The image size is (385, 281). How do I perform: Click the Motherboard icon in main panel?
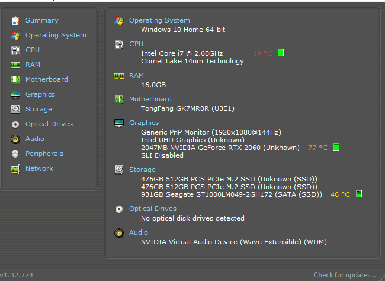[x=119, y=100]
